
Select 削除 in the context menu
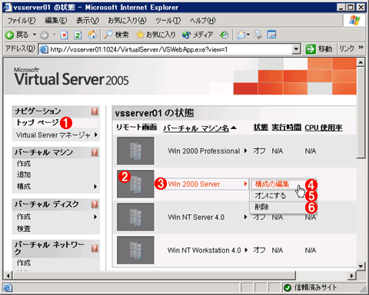pos(261,207)
